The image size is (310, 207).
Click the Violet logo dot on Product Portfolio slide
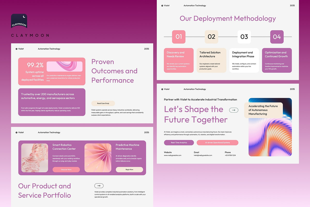[17, 132]
